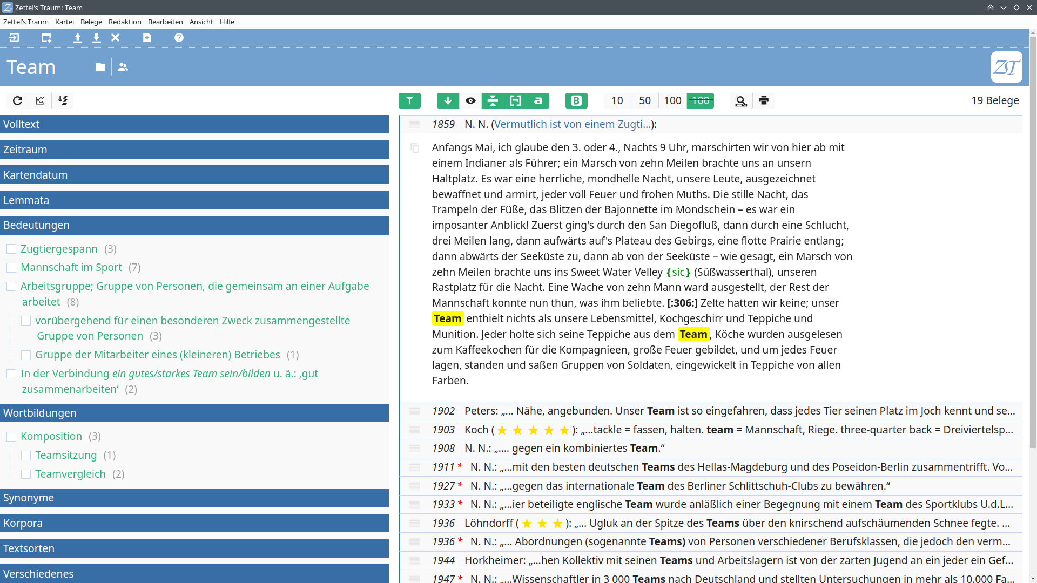This screenshot has width=1037, height=583.
Task: Check the Teamsitzung checkbox
Action: tap(26, 455)
